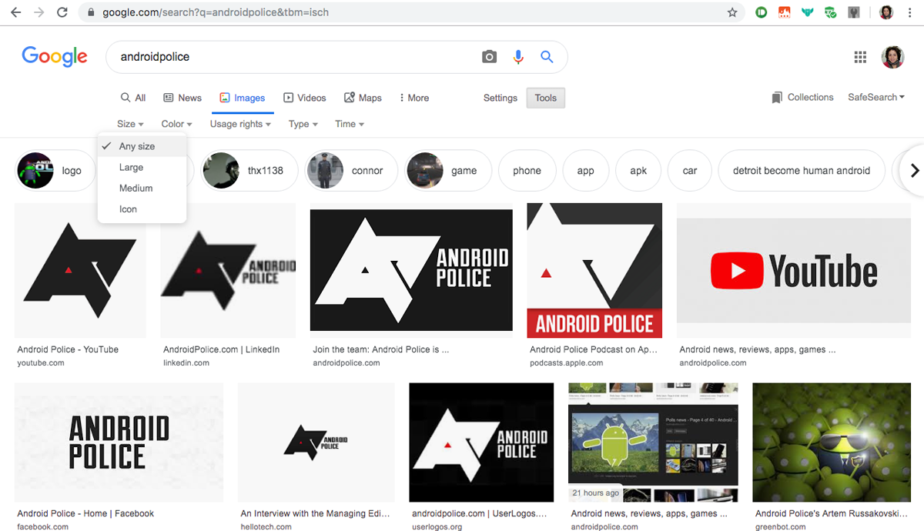The width and height of the screenshot is (924, 531).
Task: Open the Android Police Podcast image result
Action: (594, 271)
